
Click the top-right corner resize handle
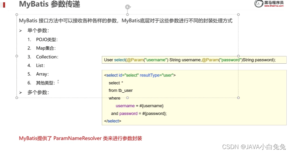tap(238, 15)
